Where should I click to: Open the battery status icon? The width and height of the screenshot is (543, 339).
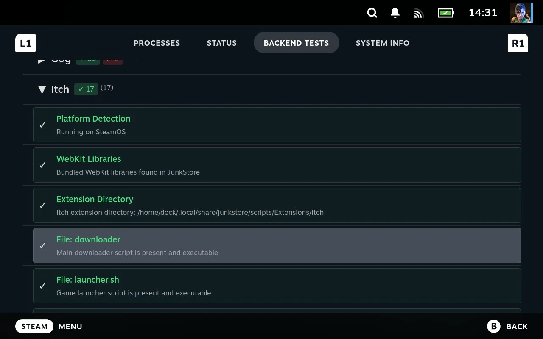(x=446, y=13)
